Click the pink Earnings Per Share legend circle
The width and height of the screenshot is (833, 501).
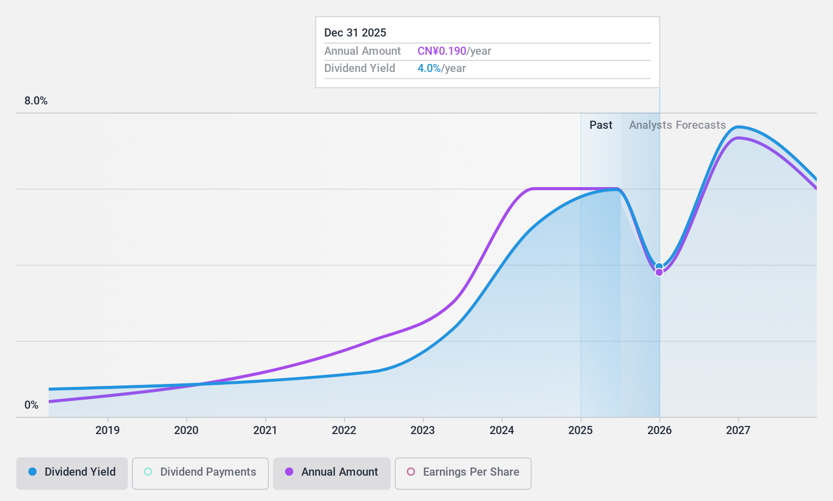pyautogui.click(x=411, y=472)
